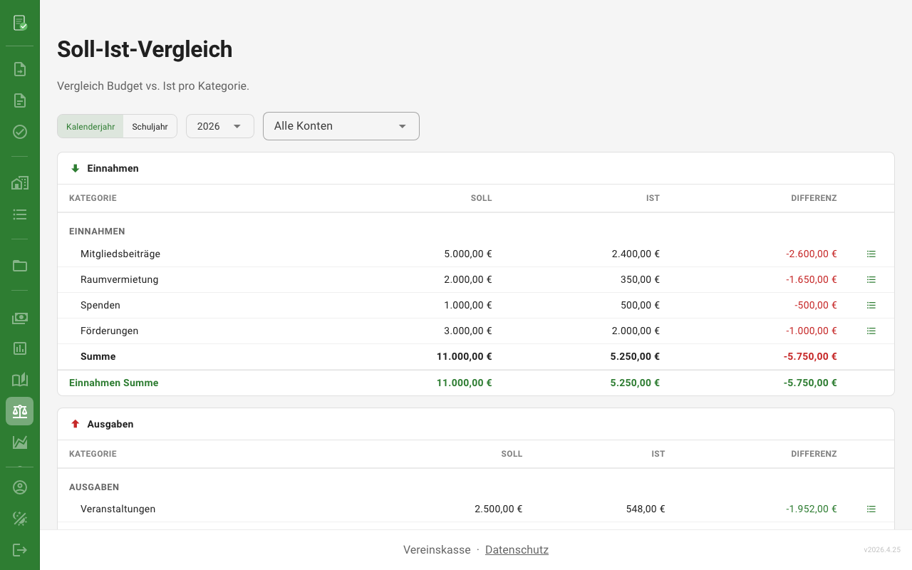Switch to Kalenderjahr view
This screenshot has width=912, height=570.
coord(90,126)
